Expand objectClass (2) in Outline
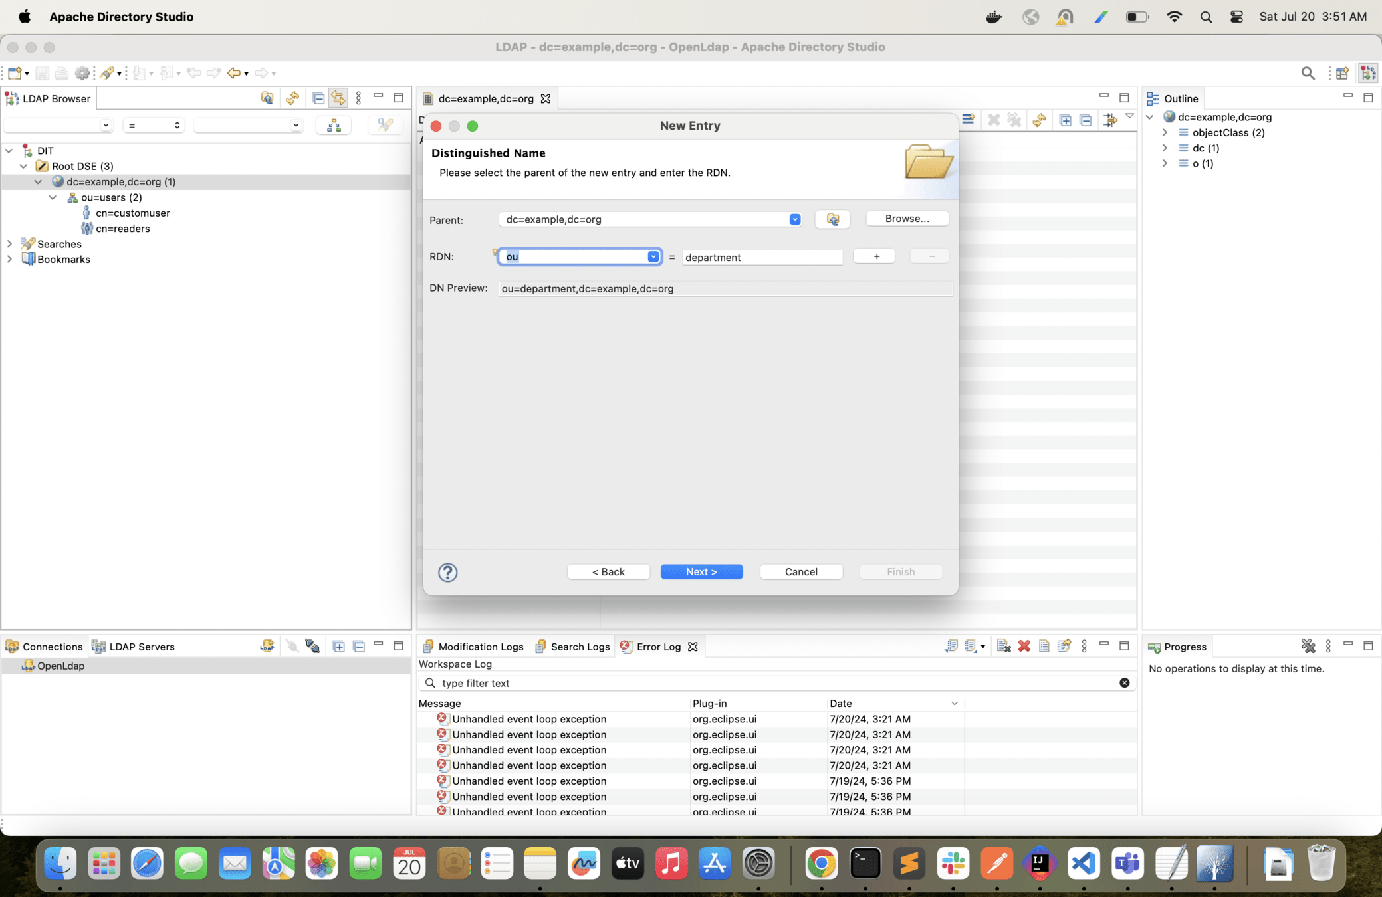Image resolution: width=1382 pixels, height=897 pixels. click(1165, 132)
